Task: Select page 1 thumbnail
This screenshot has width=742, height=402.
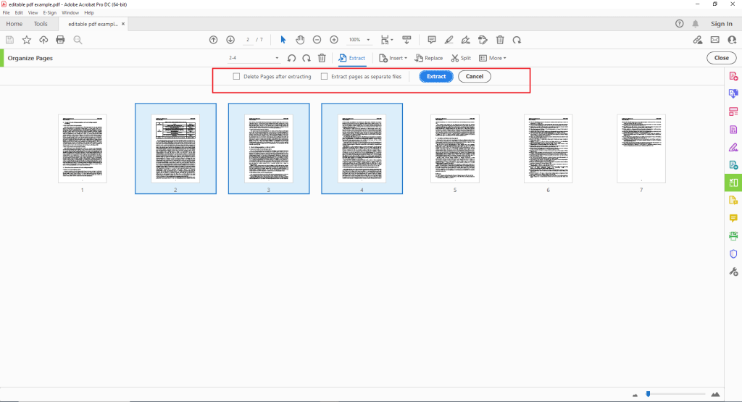Action: tap(83, 148)
